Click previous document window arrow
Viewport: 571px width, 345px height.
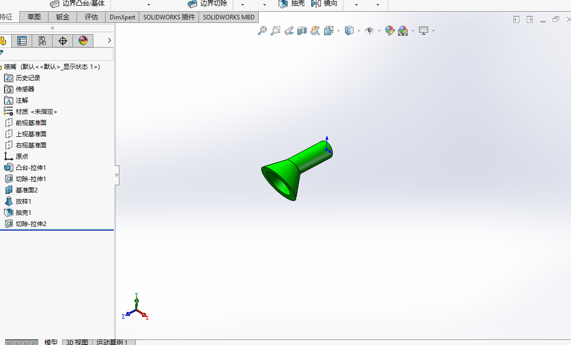pos(516,20)
